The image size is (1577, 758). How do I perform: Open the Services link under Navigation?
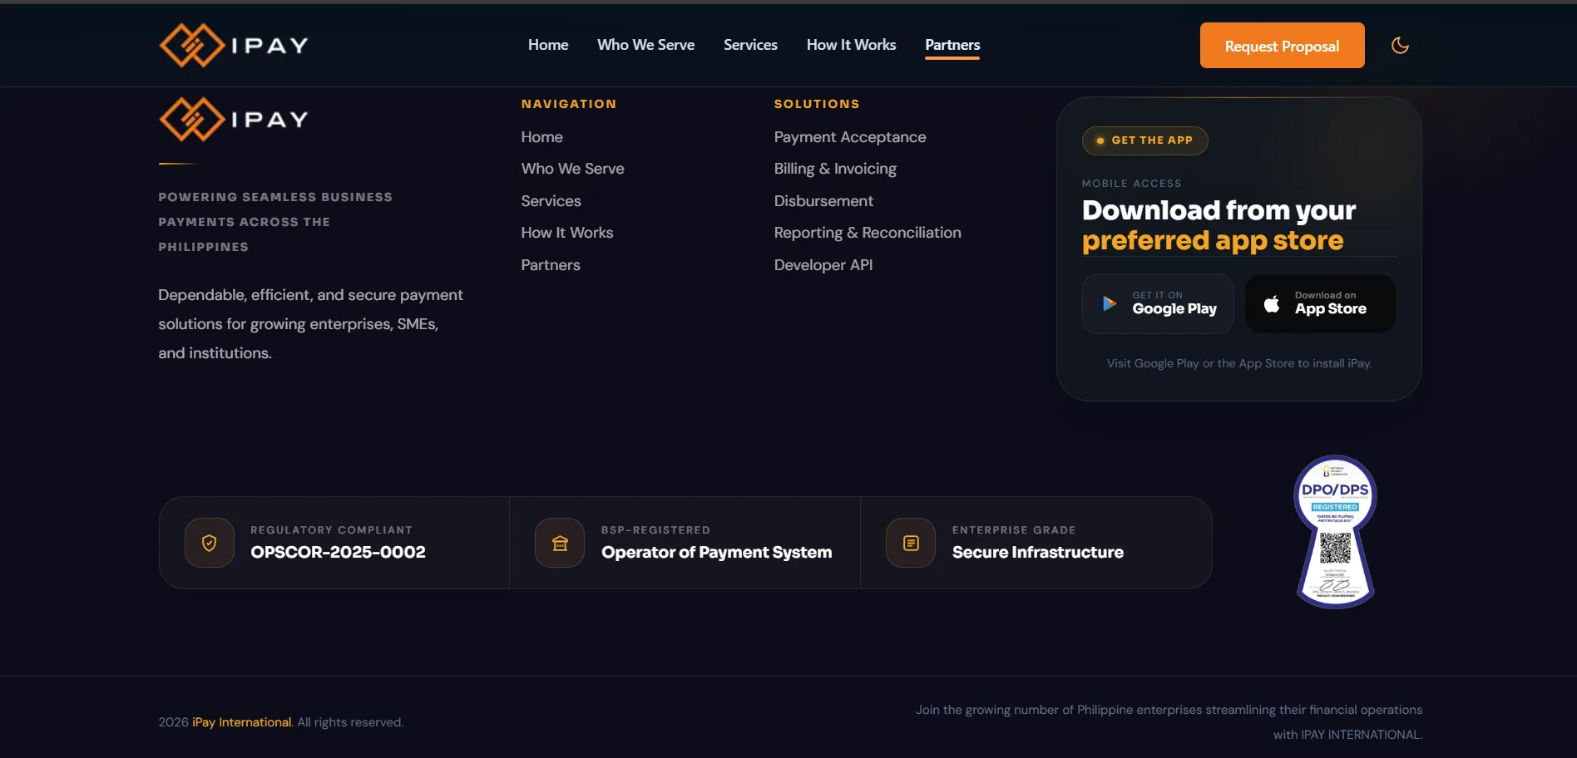coord(551,201)
